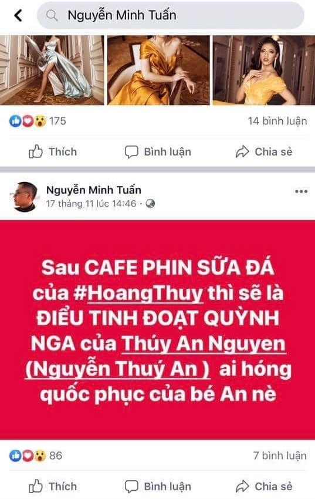Tap Thích on the red post

(x=53, y=486)
